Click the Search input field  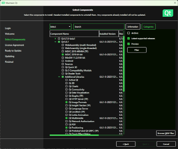pyautogui.click(x=99, y=27)
